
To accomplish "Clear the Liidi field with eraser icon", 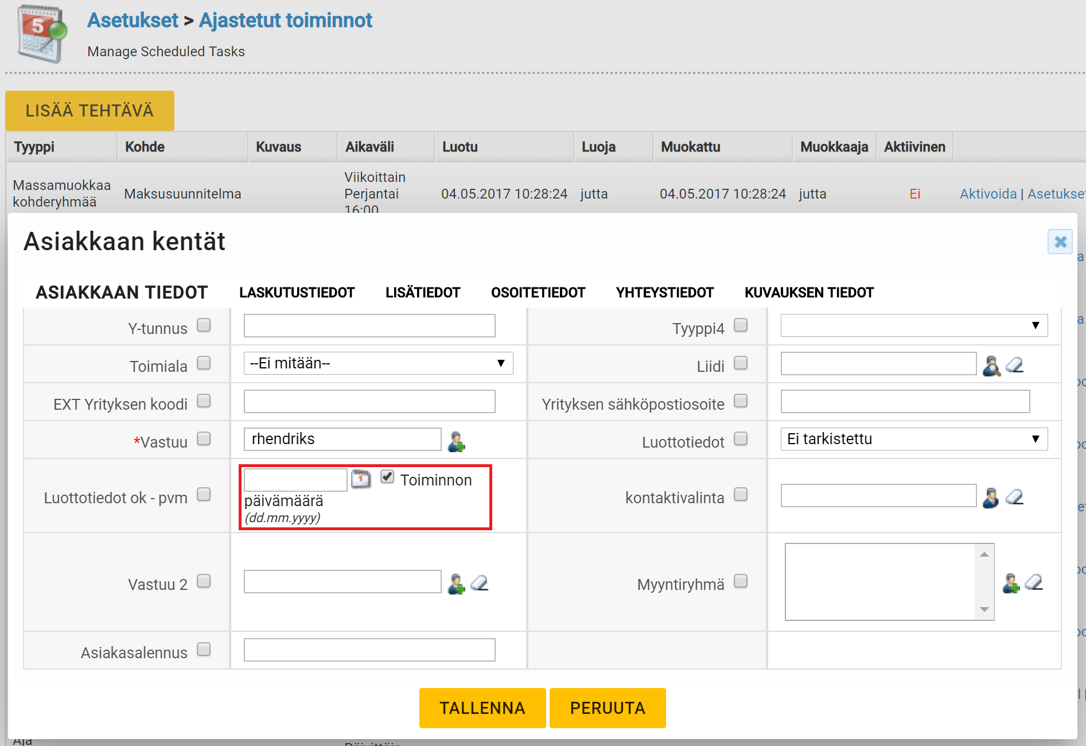I will [1014, 365].
